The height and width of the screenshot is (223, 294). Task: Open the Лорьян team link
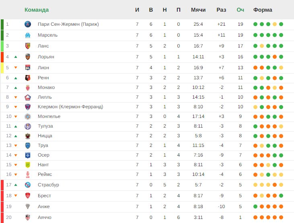[46, 57]
